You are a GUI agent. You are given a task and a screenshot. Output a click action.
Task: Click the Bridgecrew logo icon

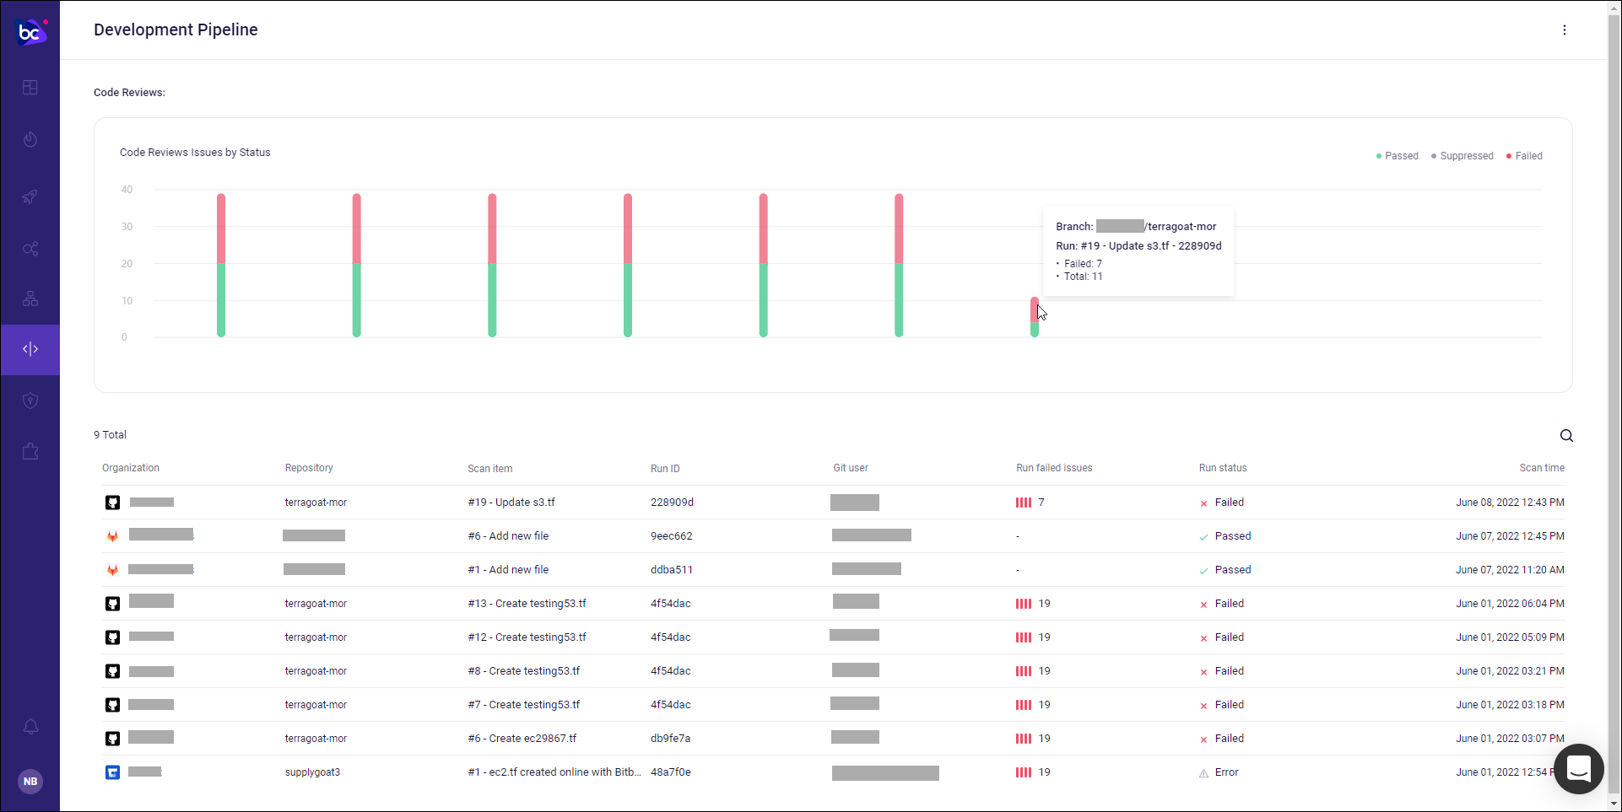[30, 32]
